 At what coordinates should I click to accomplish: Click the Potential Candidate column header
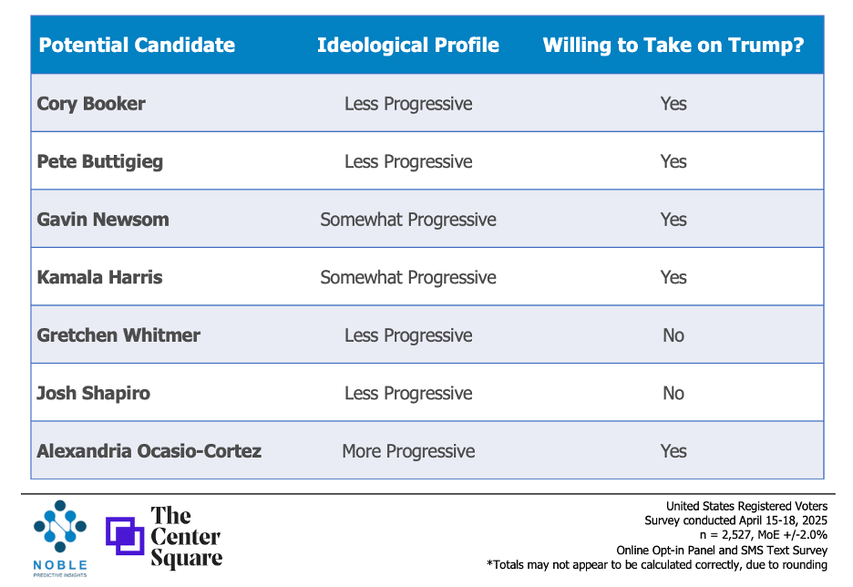pyautogui.click(x=137, y=46)
